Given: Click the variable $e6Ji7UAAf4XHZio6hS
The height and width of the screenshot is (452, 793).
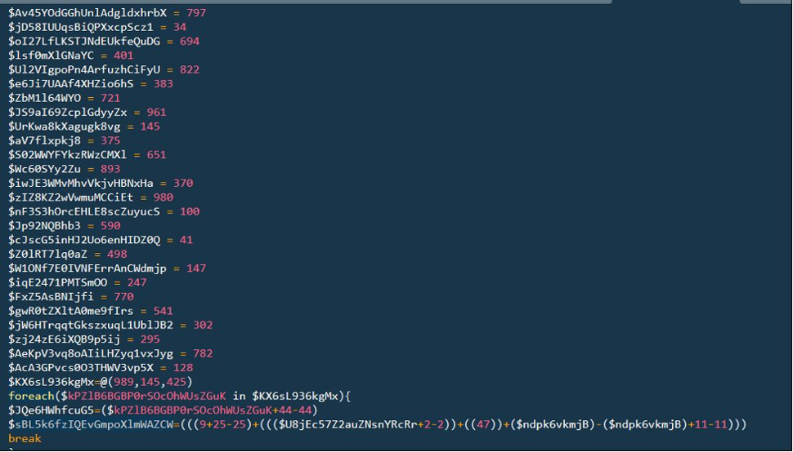Looking at the screenshot, I should 71,83.
